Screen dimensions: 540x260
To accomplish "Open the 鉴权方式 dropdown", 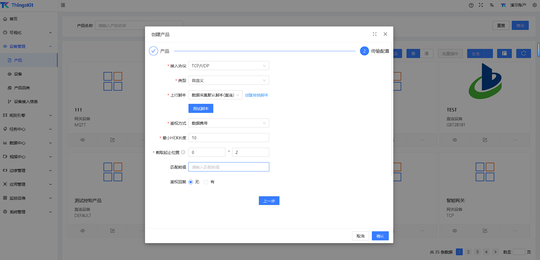I will pyautogui.click(x=229, y=123).
